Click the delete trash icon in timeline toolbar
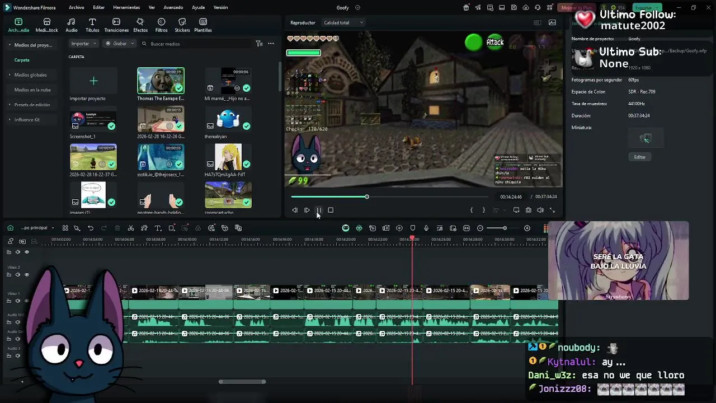716x403 pixels. (117, 228)
